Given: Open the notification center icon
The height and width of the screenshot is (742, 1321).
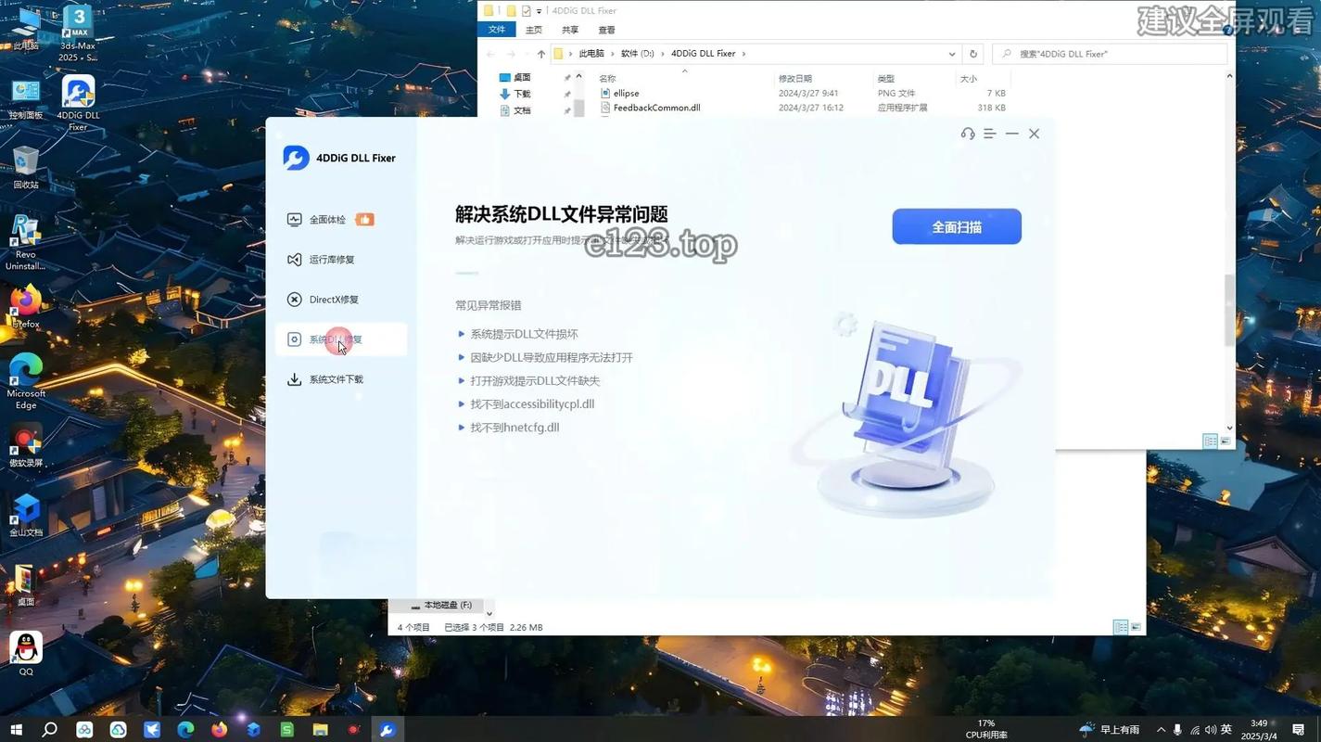Looking at the screenshot, I should click(x=1299, y=730).
